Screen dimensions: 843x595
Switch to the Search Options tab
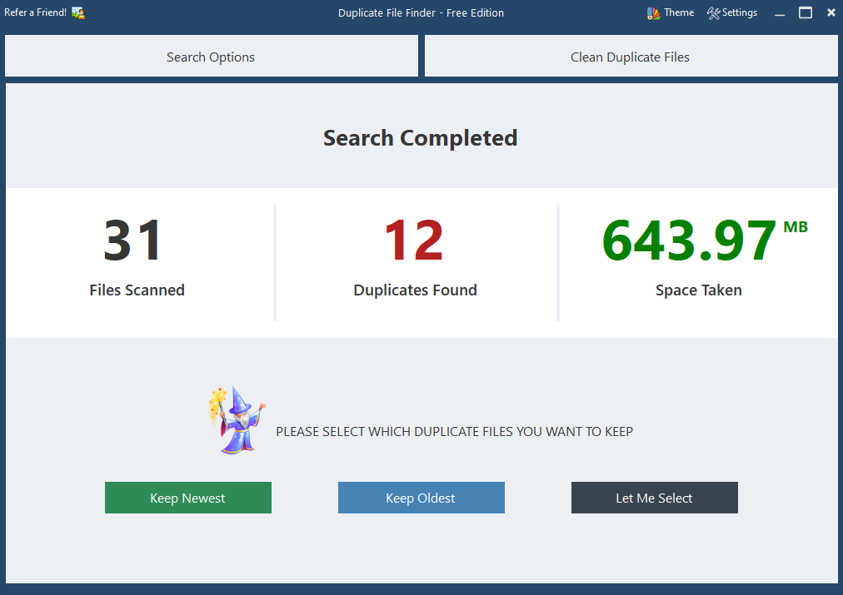(211, 57)
